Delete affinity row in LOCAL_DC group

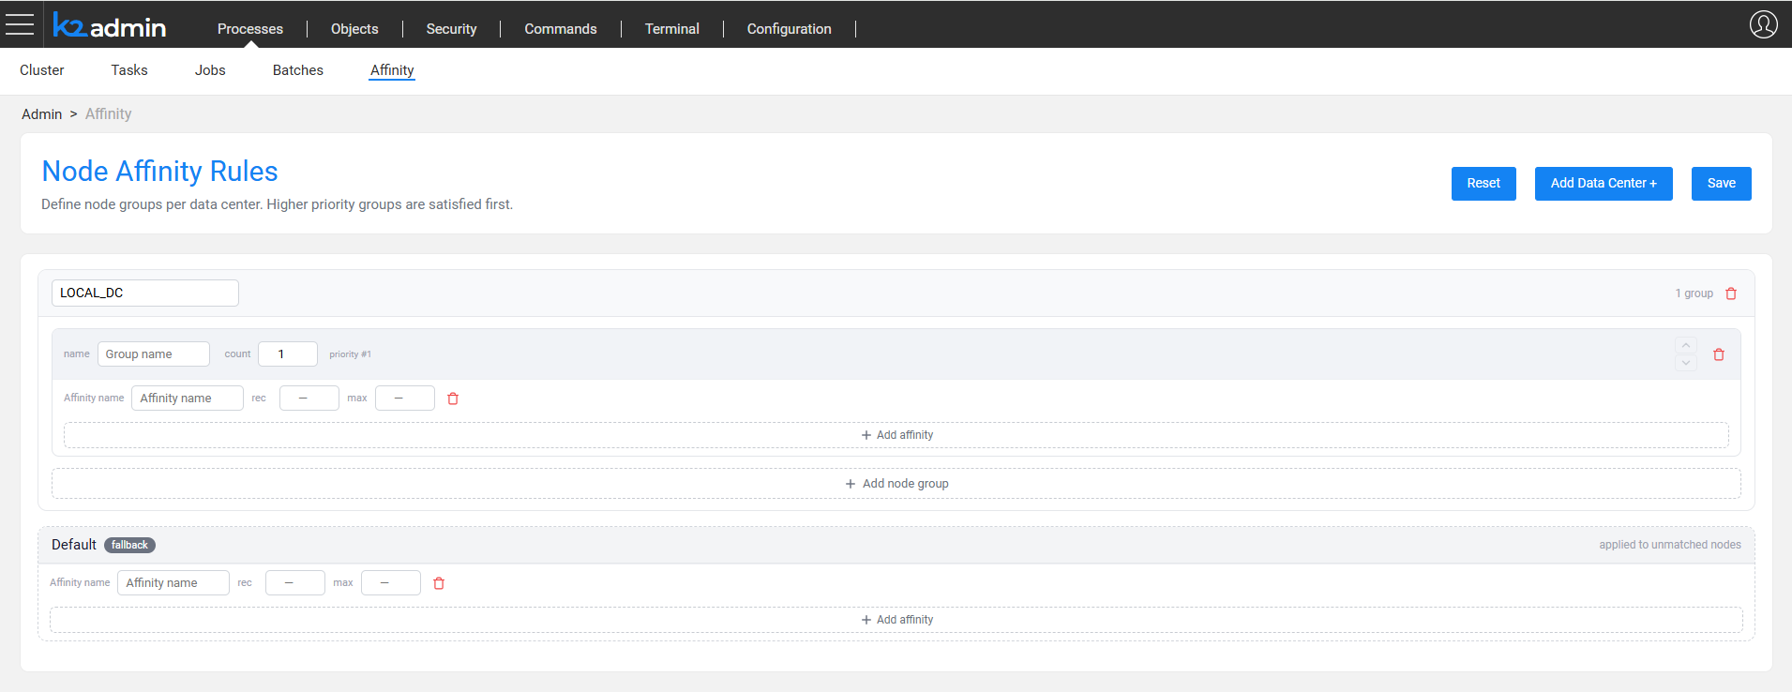(x=453, y=399)
